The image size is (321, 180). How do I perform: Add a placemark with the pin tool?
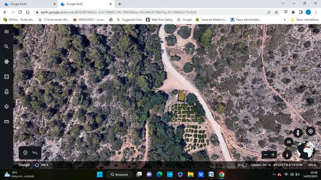tap(25, 153)
